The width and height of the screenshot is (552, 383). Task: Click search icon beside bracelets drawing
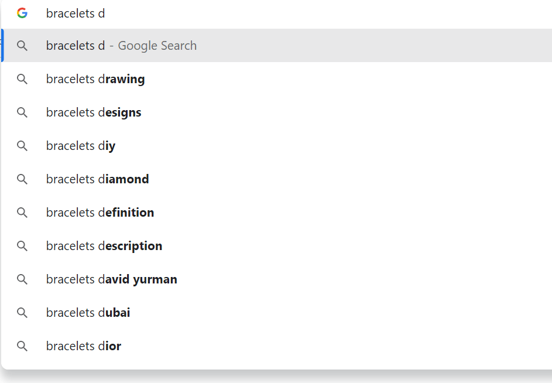(22, 79)
